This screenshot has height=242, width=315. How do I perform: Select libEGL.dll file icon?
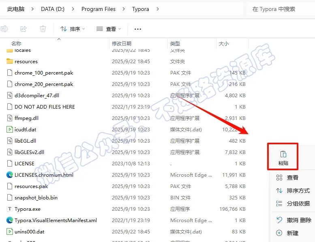(x=10, y=141)
